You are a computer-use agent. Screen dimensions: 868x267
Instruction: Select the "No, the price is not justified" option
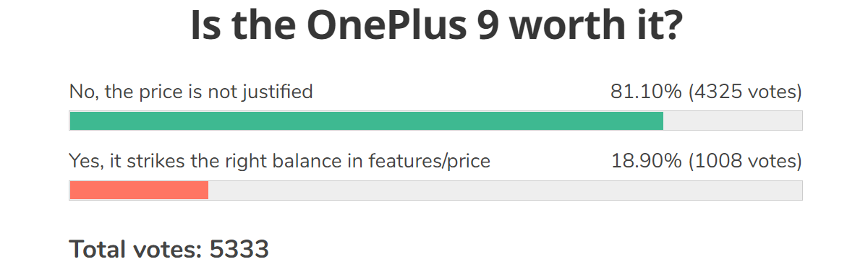(x=191, y=92)
